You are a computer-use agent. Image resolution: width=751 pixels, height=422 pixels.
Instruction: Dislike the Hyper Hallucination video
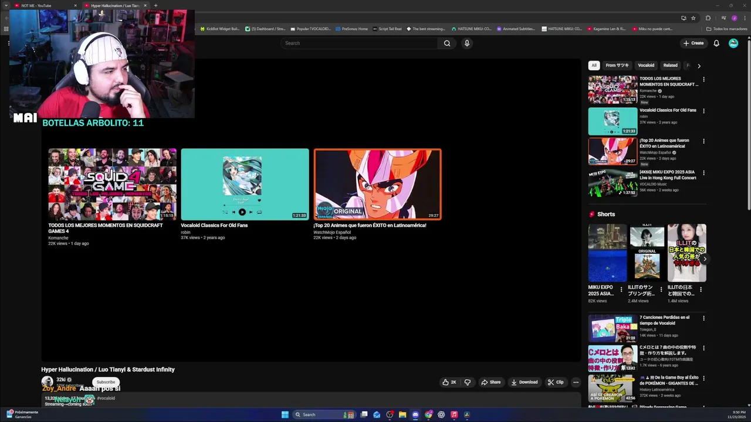[468, 382]
